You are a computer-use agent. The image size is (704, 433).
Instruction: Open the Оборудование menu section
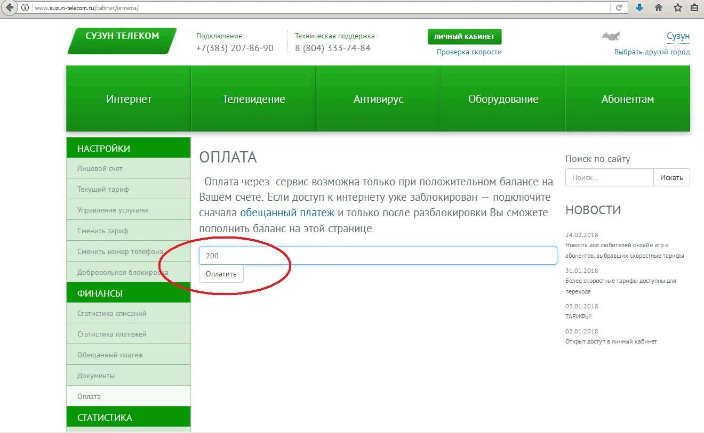(503, 99)
